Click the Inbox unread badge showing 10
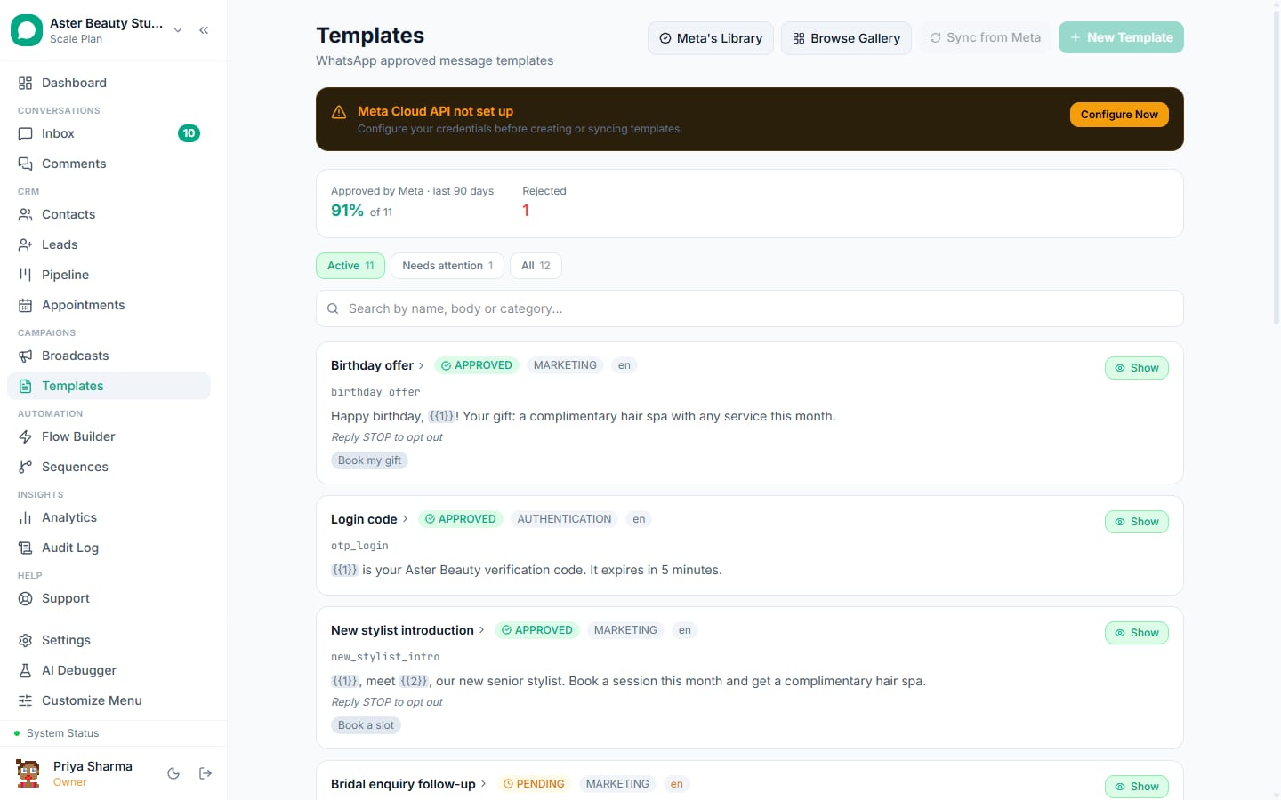Viewport: 1281px width, 800px height. pos(189,133)
